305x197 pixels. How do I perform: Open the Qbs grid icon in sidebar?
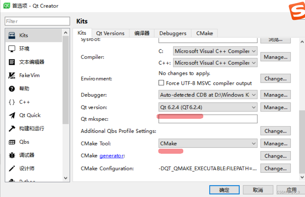pyautogui.click(x=12, y=142)
